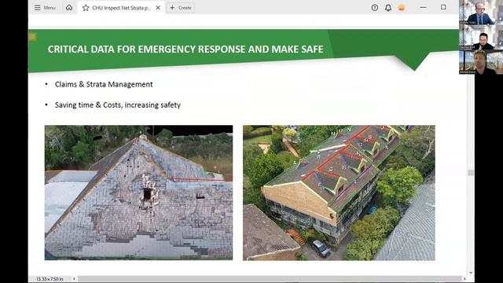Select the bottom participant video tile

pos(481,62)
